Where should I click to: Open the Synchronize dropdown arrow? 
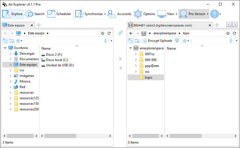click(x=105, y=14)
